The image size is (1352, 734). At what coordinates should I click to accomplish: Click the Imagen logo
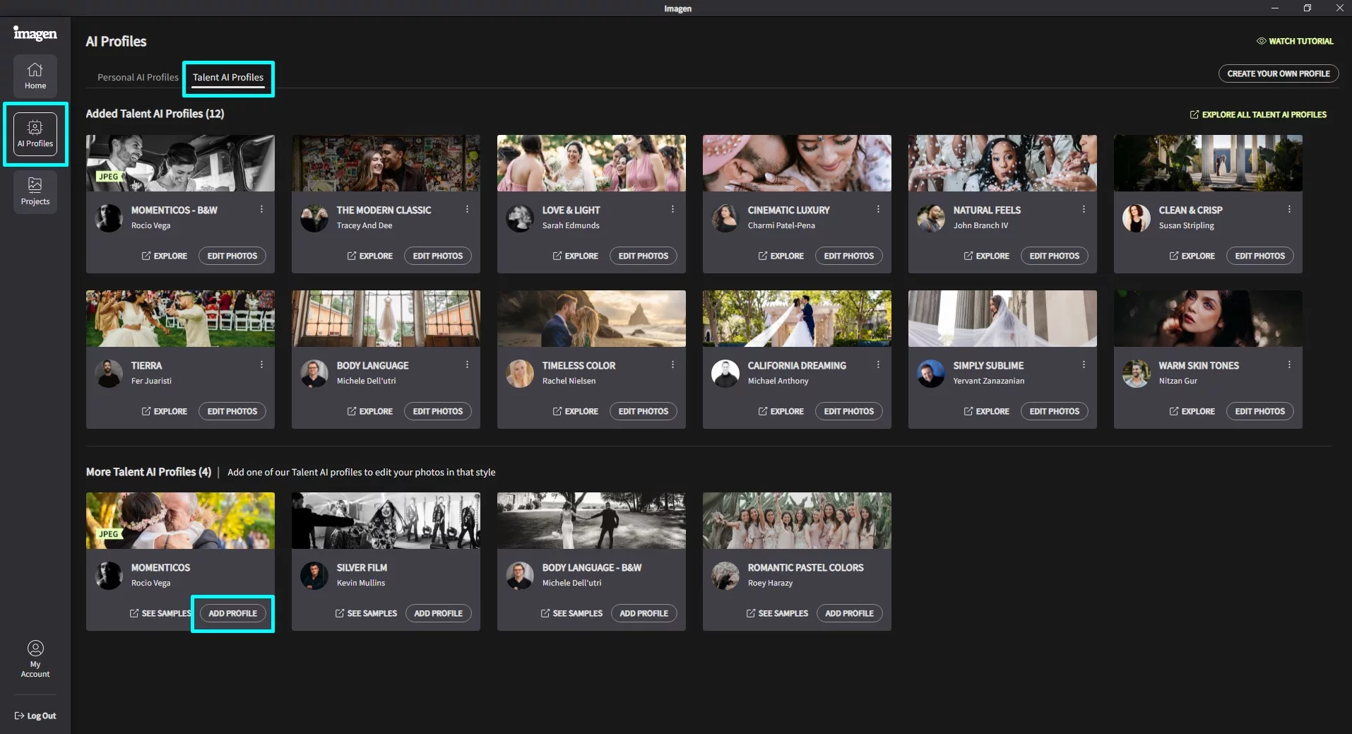[35, 33]
